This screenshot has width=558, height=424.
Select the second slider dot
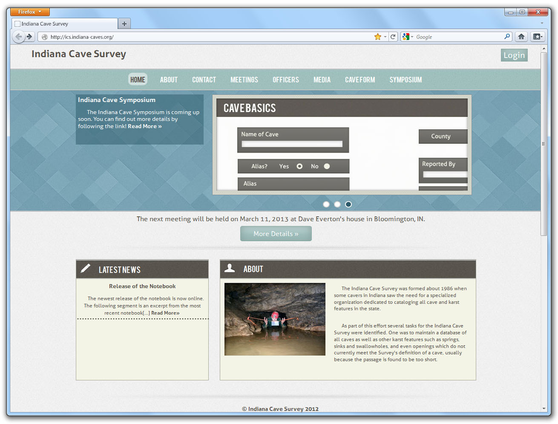337,204
